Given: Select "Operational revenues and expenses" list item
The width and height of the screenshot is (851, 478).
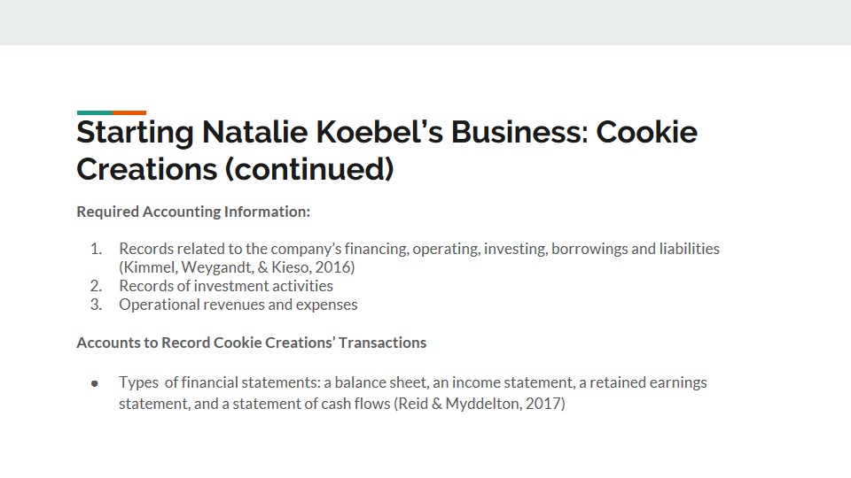Looking at the screenshot, I should click(x=238, y=305).
